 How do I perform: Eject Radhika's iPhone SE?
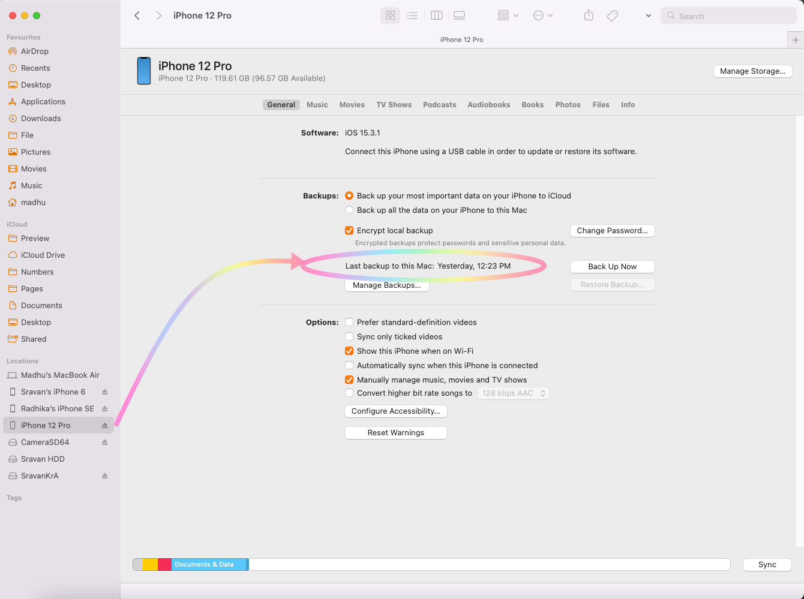(x=104, y=408)
